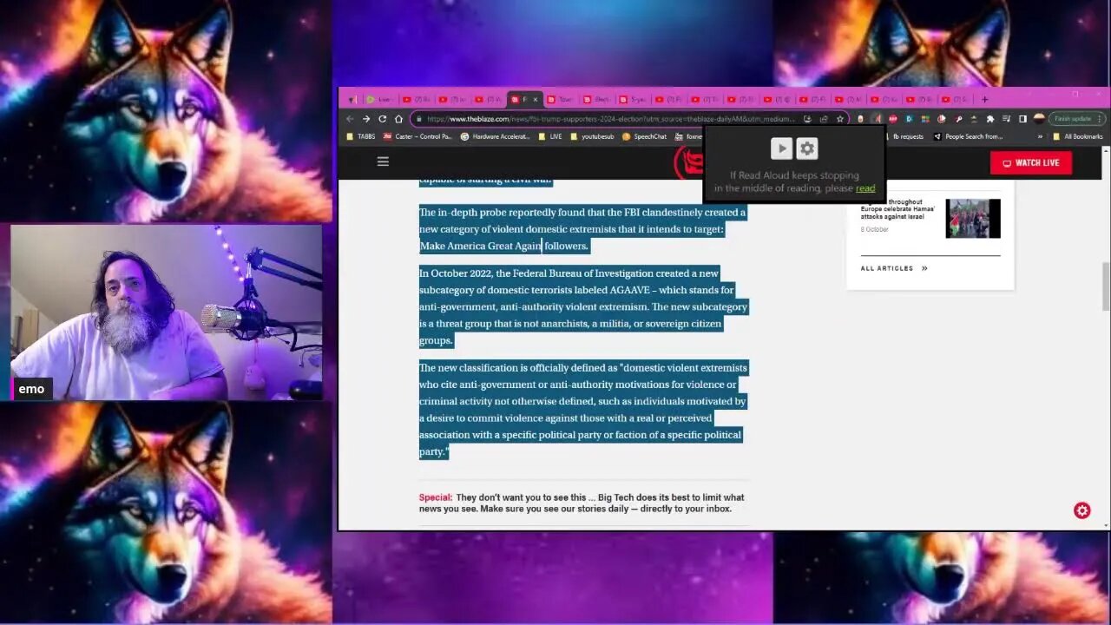Click the webcam video overlay
Viewport: 1111px width, 625px height.
coord(167,312)
